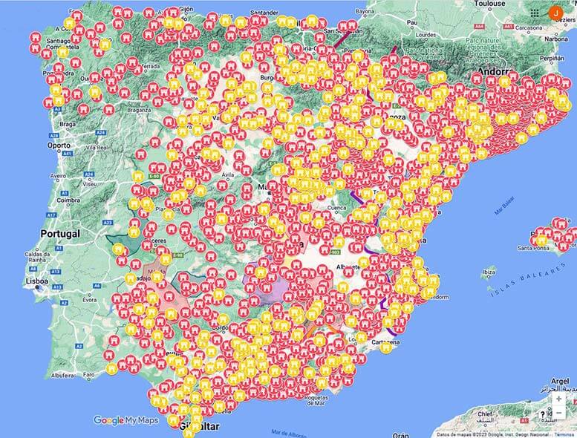This screenshot has width=577, height=438.
Task: Click the Gibraltar label
Action: (x=198, y=427)
